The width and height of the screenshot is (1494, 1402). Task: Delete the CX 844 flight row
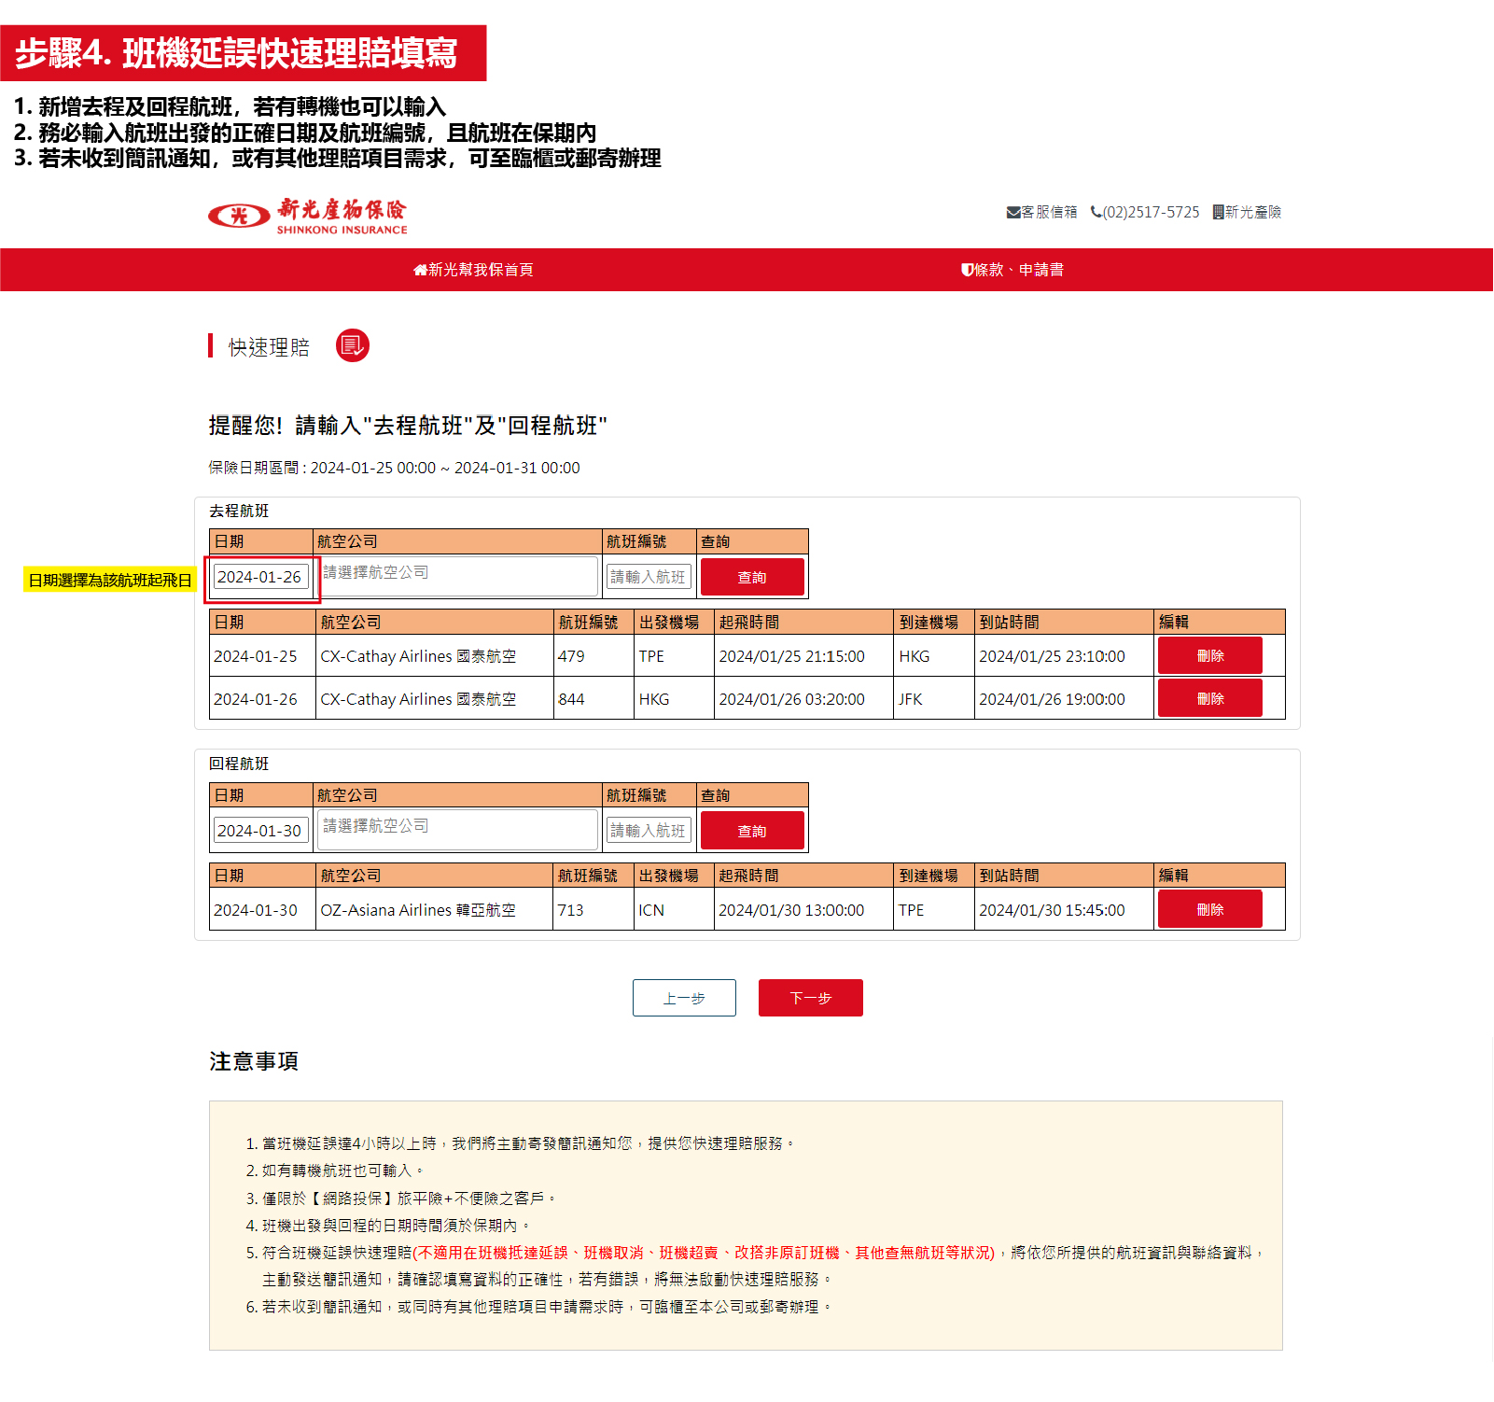coord(1210,698)
